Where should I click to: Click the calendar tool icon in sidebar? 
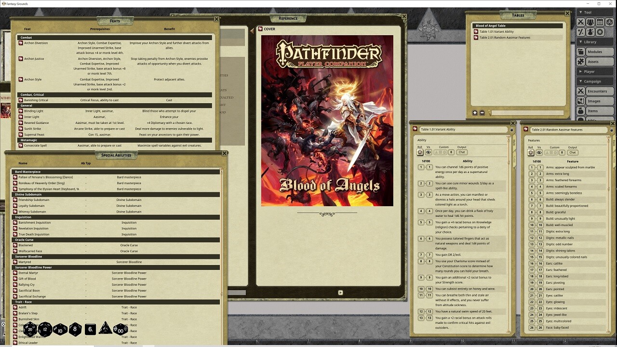tap(600, 22)
